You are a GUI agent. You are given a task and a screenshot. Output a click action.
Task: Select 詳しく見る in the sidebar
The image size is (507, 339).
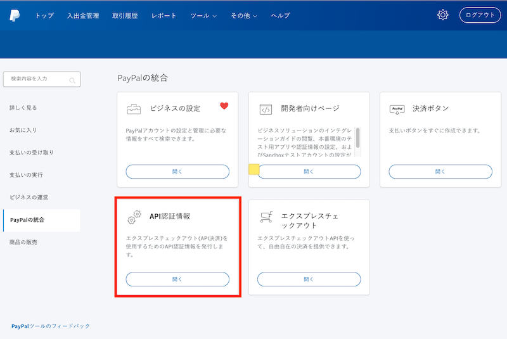pos(23,108)
